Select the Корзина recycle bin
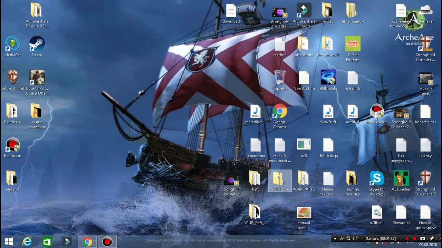Screen dimensions: 442x248 (280, 80)
